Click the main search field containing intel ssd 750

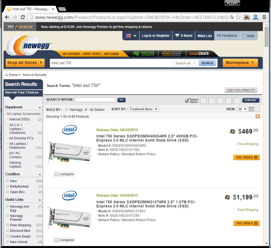[x=111, y=63]
